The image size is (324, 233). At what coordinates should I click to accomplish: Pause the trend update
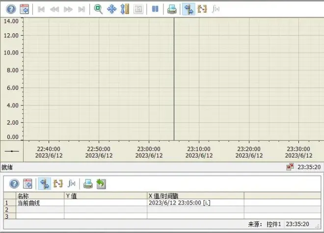click(155, 9)
